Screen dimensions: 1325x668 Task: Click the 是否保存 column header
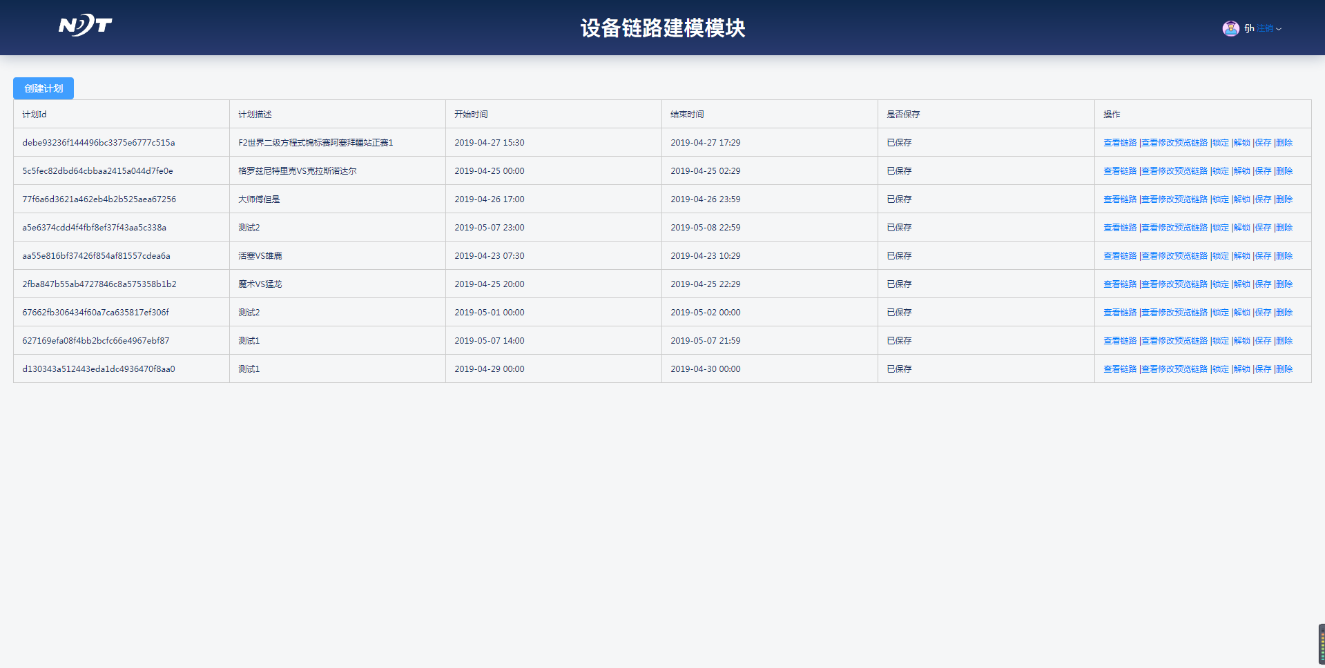click(903, 115)
